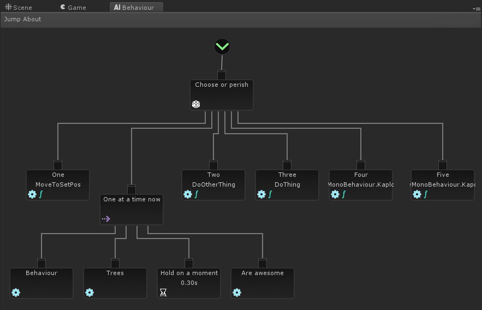This screenshot has height=310, width=482.
Task: Click the connector atop node Five
Action: (443, 165)
